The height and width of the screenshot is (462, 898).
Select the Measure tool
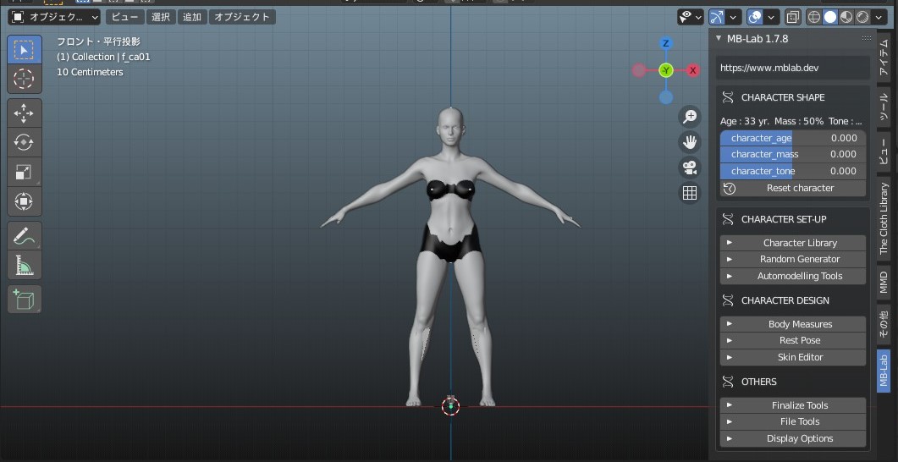coord(24,265)
